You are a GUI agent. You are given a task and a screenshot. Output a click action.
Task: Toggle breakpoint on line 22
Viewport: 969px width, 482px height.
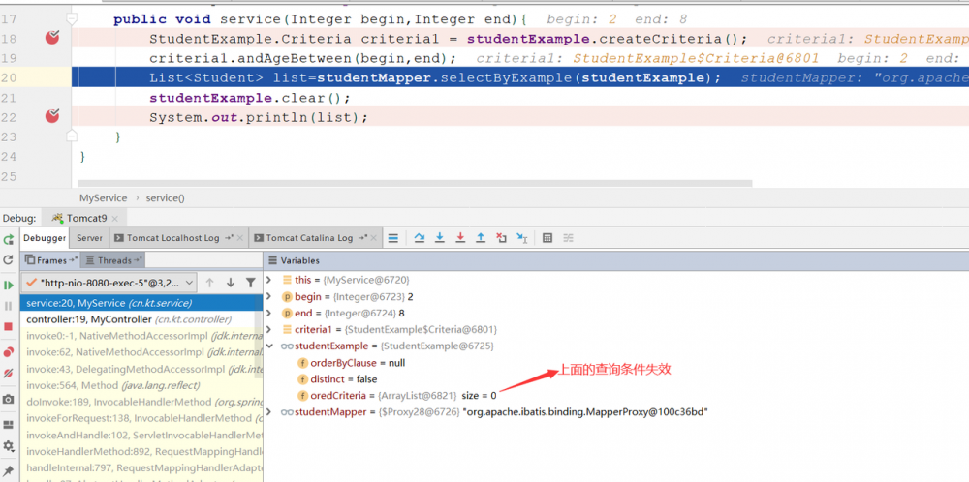click(x=52, y=115)
